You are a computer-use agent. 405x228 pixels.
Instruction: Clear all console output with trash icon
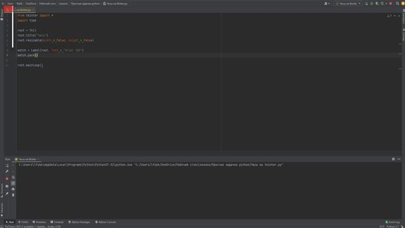(x=13, y=194)
